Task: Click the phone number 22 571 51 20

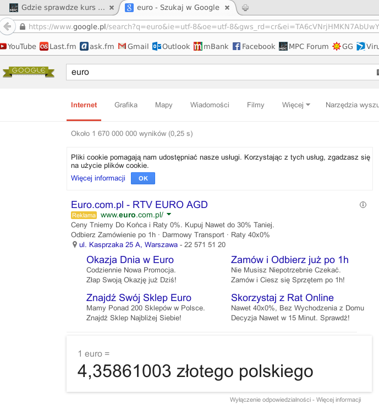Action: (205, 245)
